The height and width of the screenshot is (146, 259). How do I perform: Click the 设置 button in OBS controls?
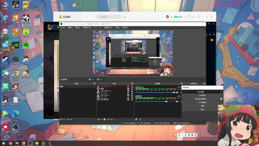(x=202, y=106)
